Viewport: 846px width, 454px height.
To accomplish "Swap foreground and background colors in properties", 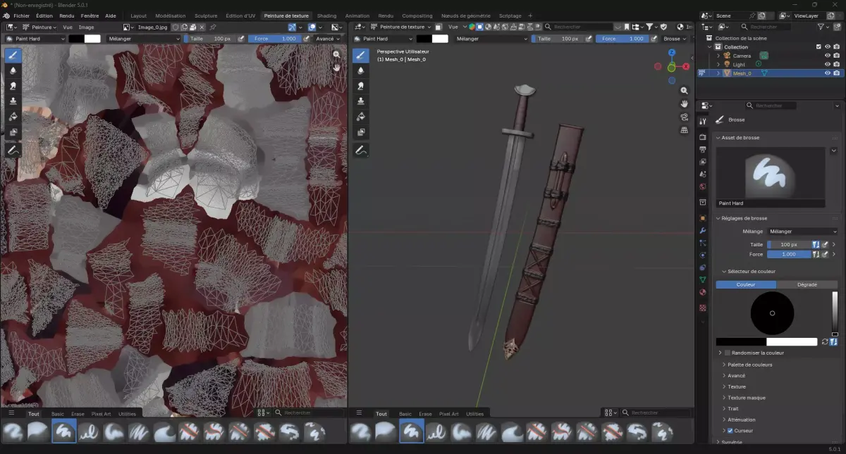I will click(x=825, y=342).
